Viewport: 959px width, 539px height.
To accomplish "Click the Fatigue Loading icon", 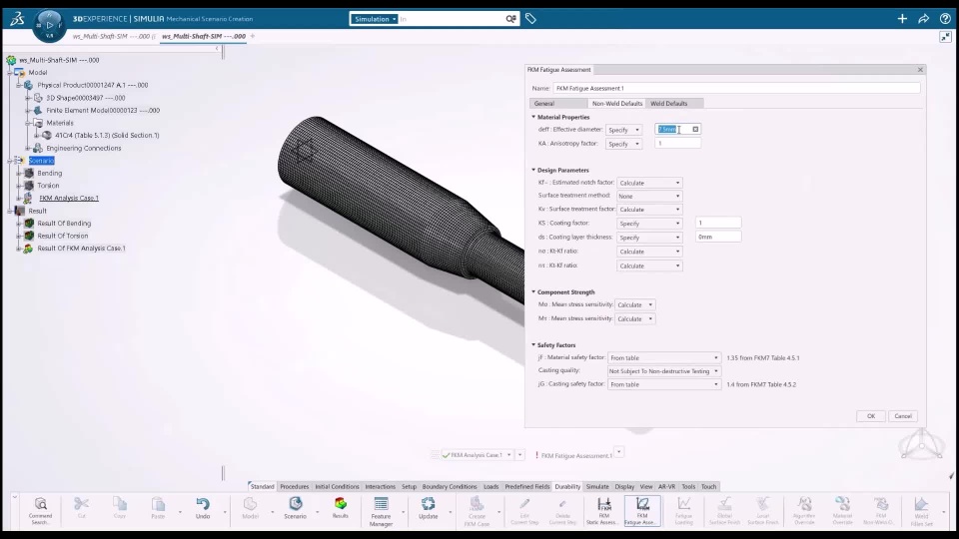I will coord(683,504).
